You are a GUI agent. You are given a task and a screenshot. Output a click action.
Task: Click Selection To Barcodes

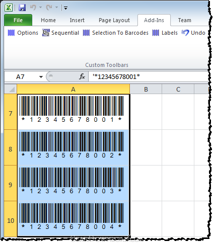point(116,33)
